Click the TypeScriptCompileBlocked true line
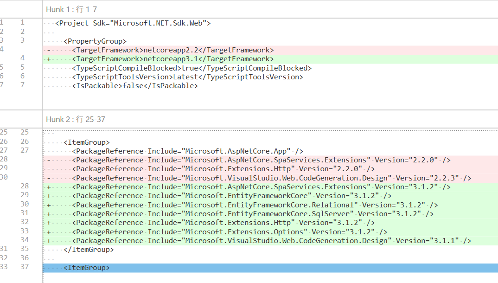The height and width of the screenshot is (283, 498). pyautogui.click(x=192, y=68)
